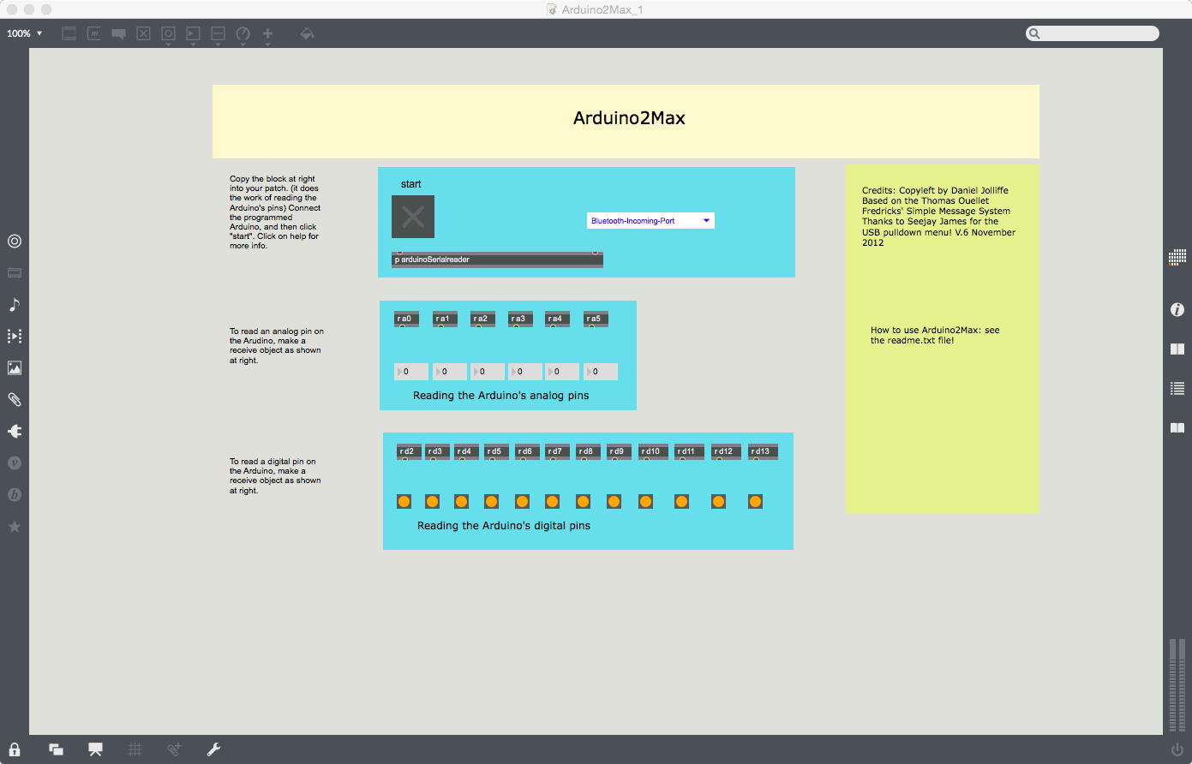Viewport: 1192px width, 764px height.
Task: Open the Bluetooth-Incoming-Port serial menu
Action: click(x=650, y=221)
